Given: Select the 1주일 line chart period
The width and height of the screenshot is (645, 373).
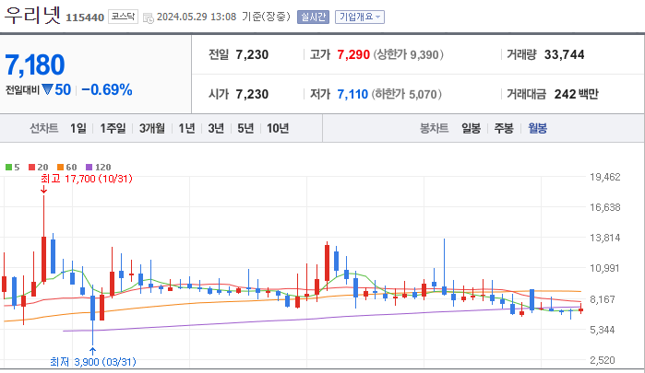Looking at the screenshot, I should [113, 128].
